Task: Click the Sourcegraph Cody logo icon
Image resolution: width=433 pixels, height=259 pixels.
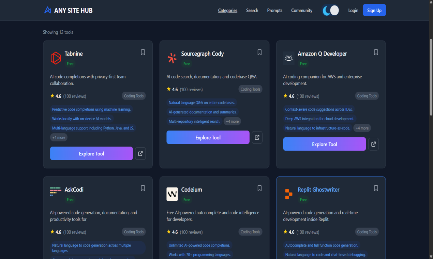Action: [x=172, y=58]
